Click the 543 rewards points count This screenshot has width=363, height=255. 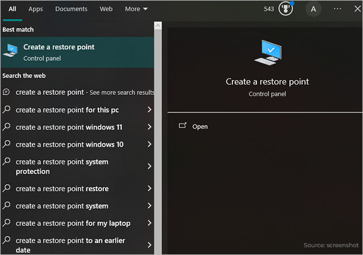pos(269,9)
